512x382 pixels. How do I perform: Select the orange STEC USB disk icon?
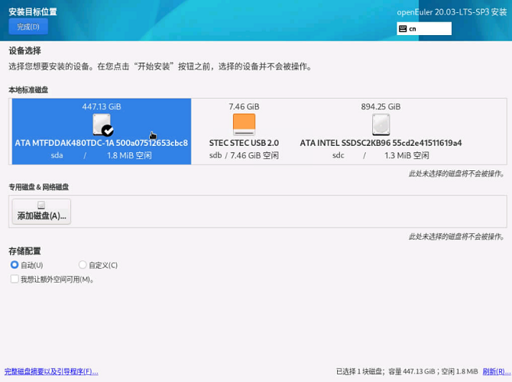pyautogui.click(x=244, y=124)
